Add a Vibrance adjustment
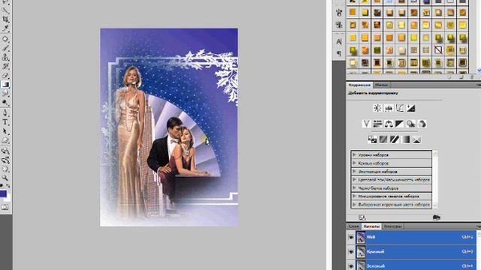This screenshot has width=481, height=270. click(366, 124)
